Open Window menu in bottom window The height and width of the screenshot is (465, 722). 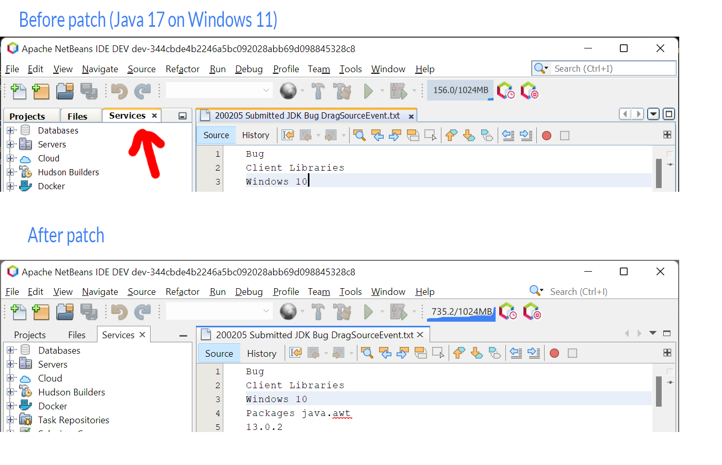[388, 292]
